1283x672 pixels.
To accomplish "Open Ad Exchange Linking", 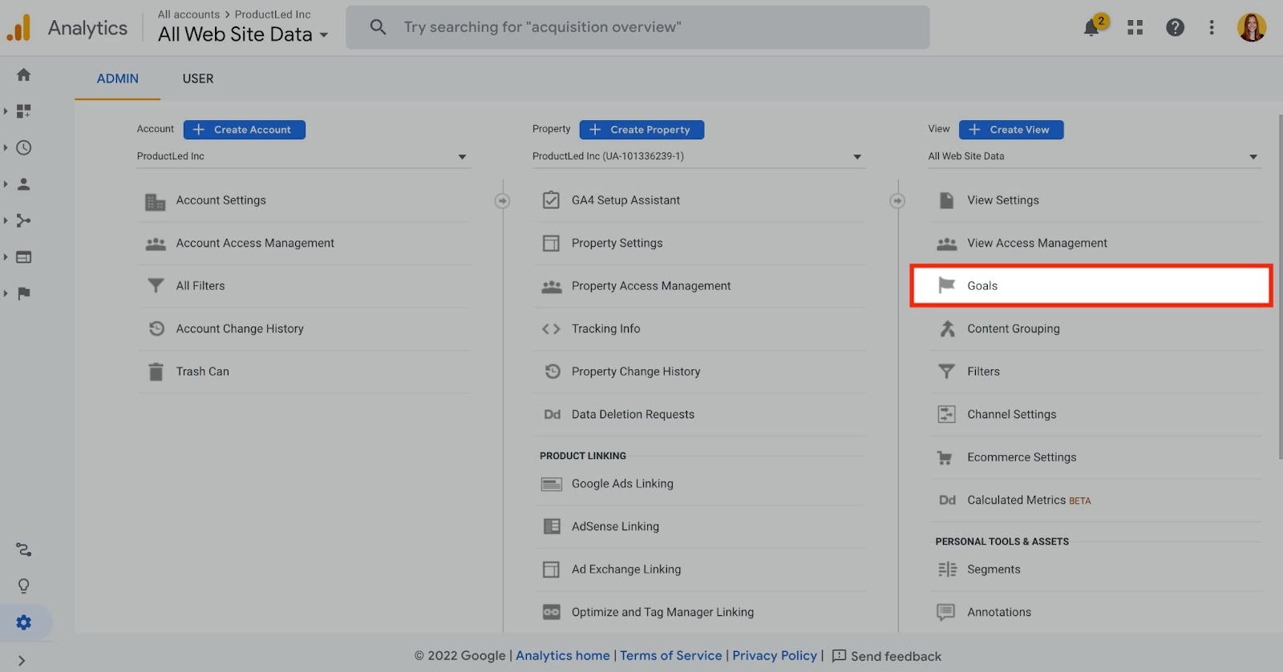I will click(x=700, y=569).
